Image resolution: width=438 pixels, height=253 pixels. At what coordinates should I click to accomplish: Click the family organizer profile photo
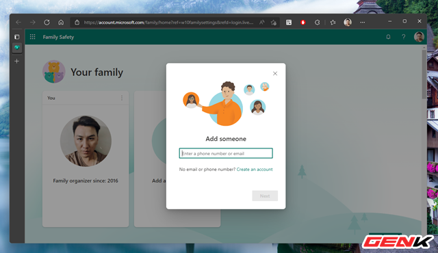coord(86,141)
